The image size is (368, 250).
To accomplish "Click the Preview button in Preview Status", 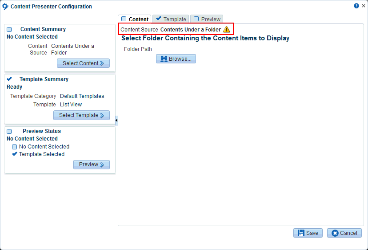I will tap(92, 164).
